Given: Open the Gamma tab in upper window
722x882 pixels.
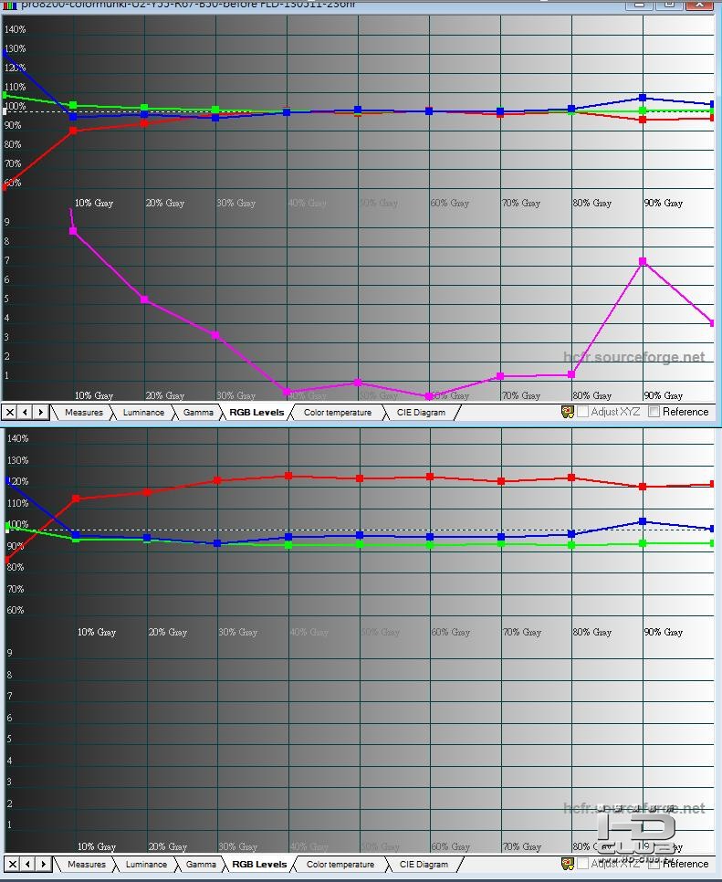Looking at the screenshot, I should point(198,413).
